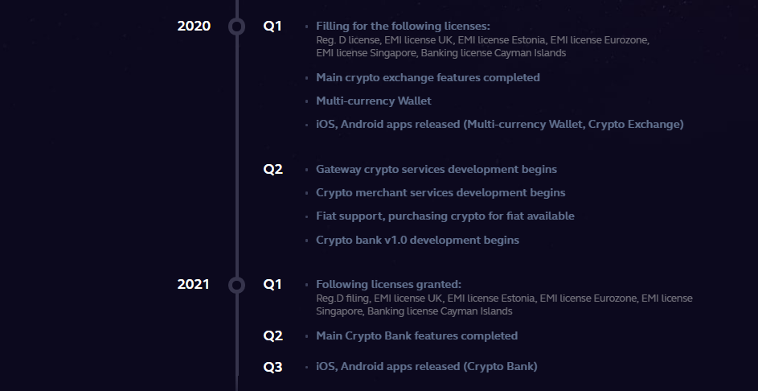Screen dimensions: 758x391
Task: Click 'Gateway crypto services development begins'
Action: (x=436, y=170)
